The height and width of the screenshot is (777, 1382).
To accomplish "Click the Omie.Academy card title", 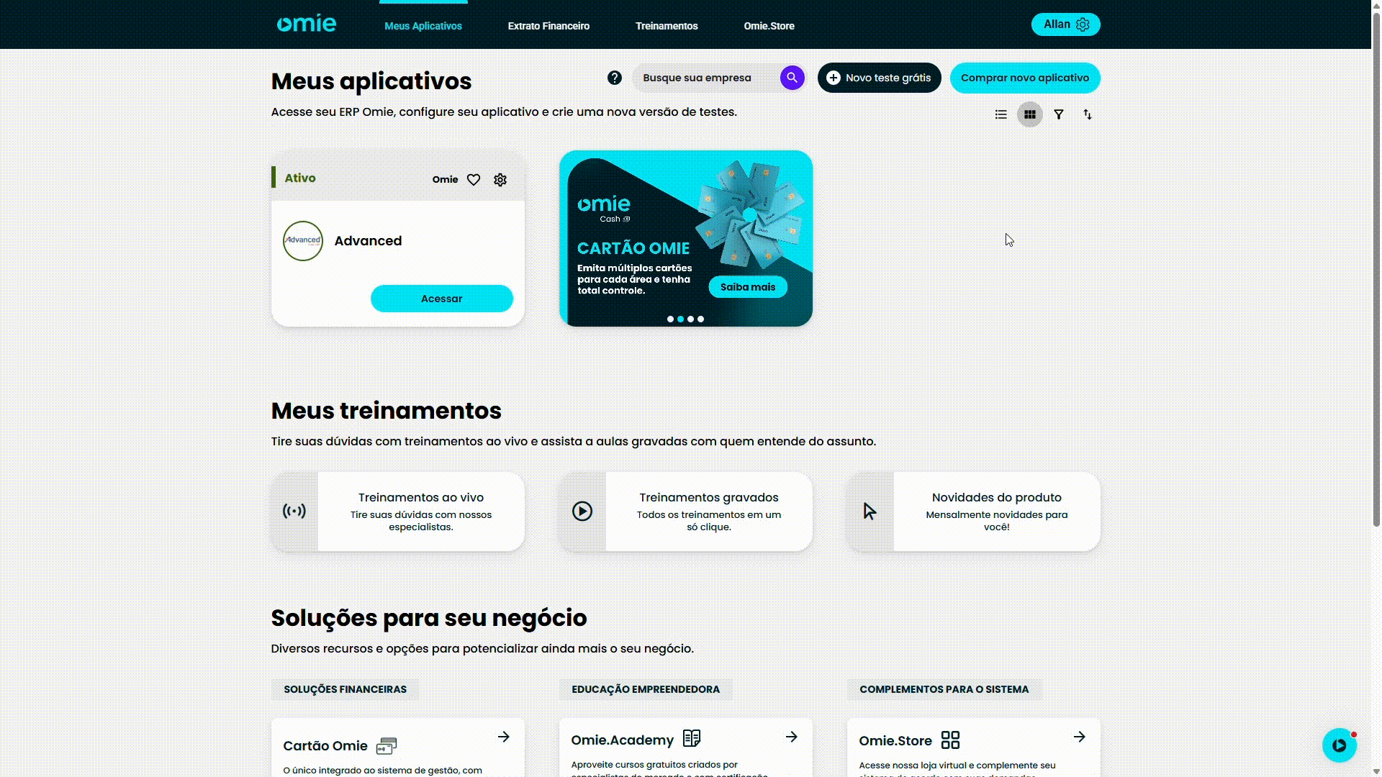I will (x=623, y=740).
